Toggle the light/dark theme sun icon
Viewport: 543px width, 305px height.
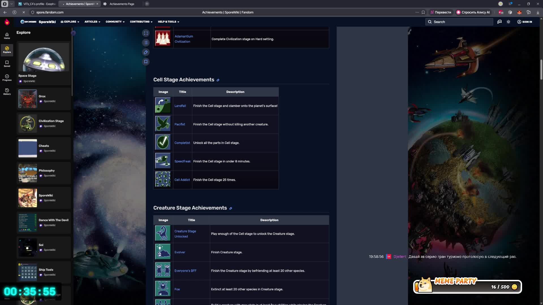coord(508,22)
